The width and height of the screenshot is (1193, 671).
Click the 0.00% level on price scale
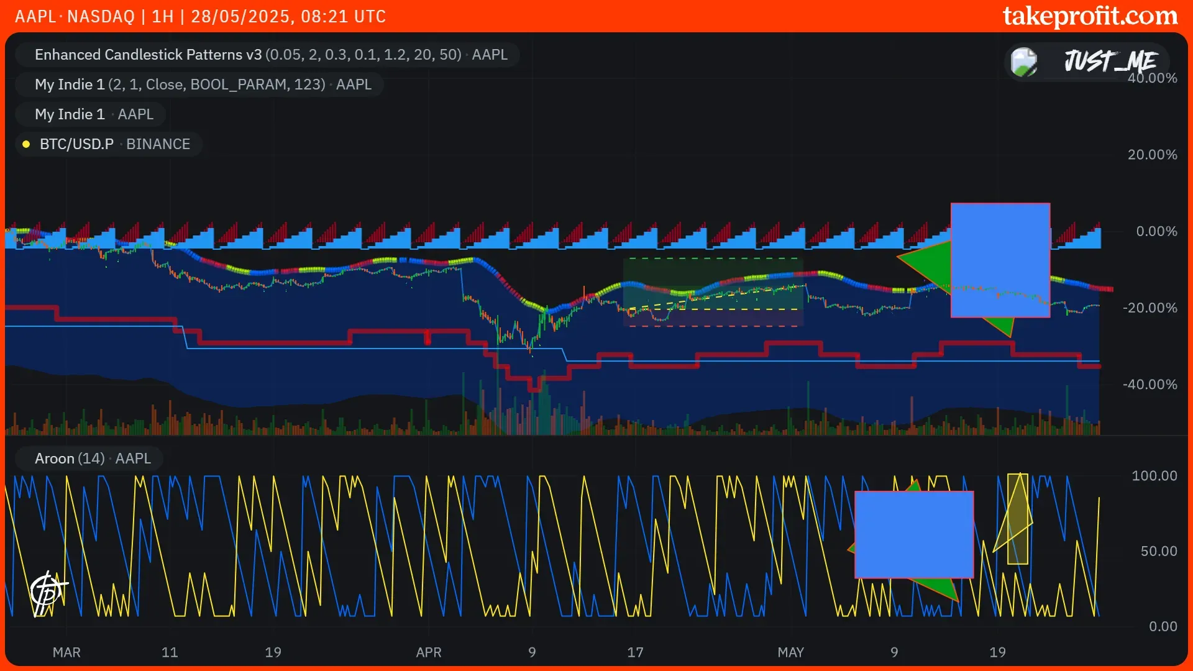[1156, 231]
